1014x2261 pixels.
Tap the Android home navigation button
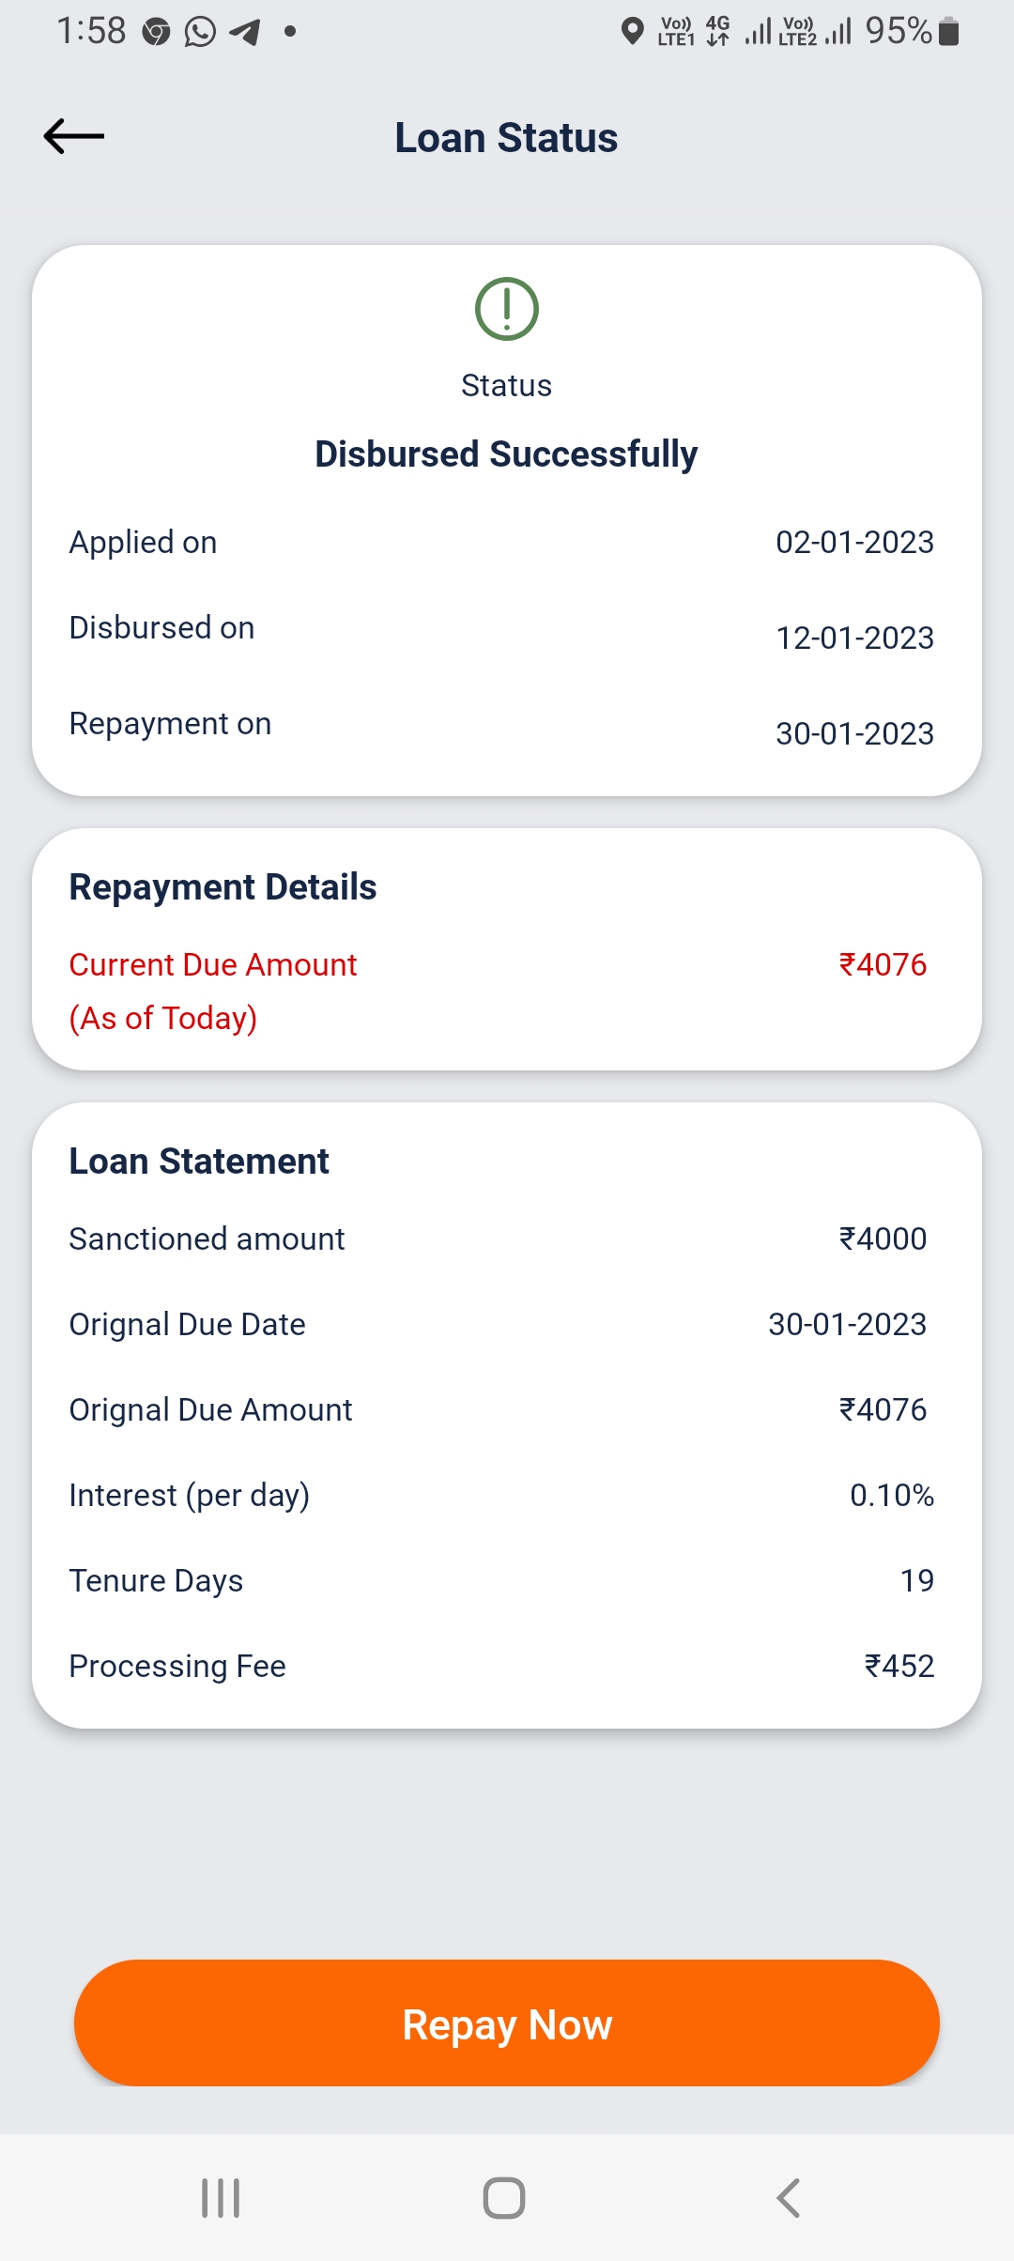pyautogui.click(x=504, y=2198)
